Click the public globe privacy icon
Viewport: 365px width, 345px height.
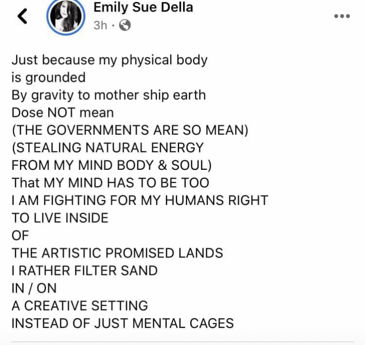click(x=125, y=25)
